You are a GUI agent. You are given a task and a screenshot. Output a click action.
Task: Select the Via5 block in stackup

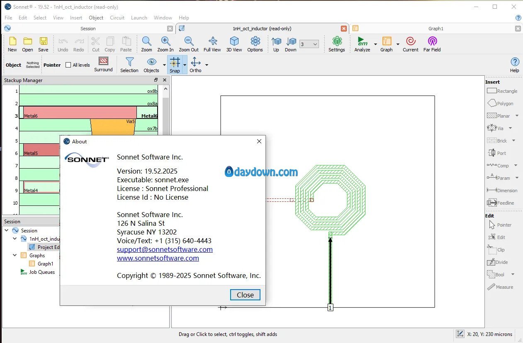[113, 127]
